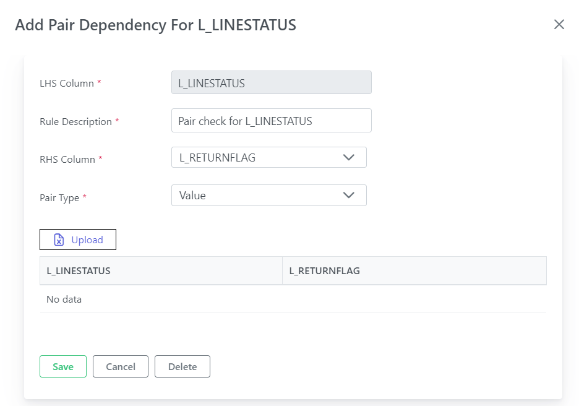
Task: Open the L_RETURNFLAG column dropdown
Action: point(269,157)
